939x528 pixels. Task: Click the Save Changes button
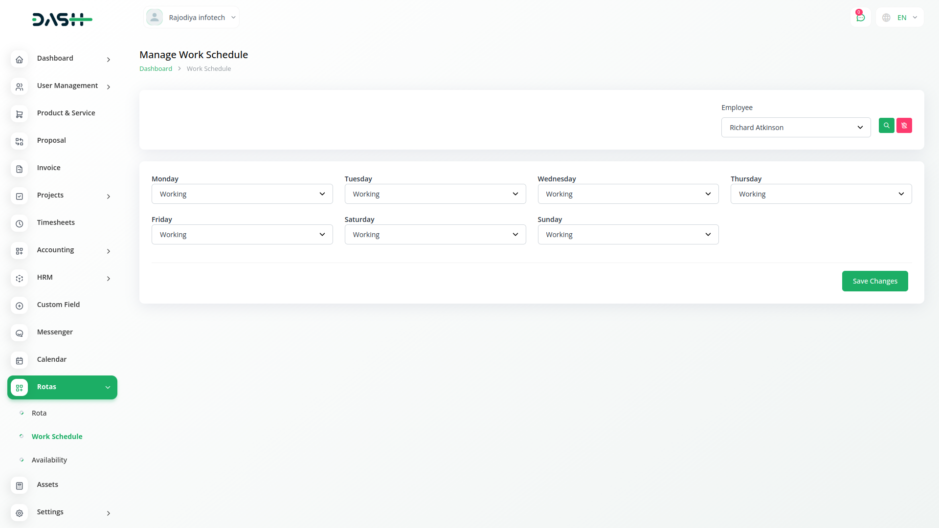point(874,281)
